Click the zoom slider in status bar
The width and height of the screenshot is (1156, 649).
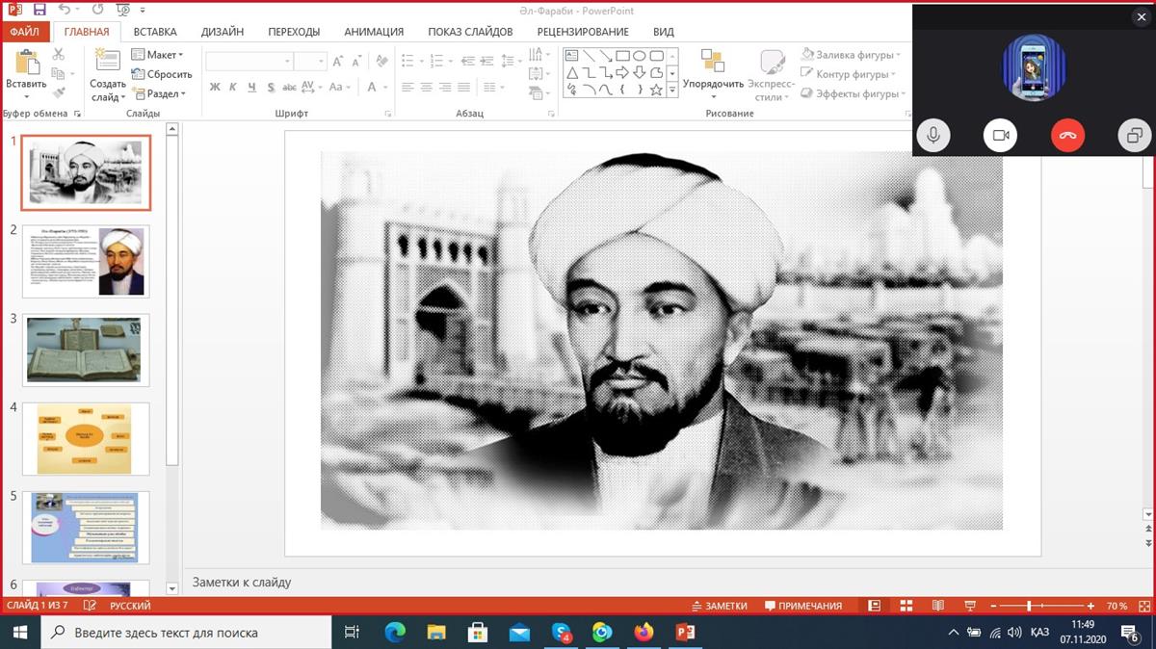(1029, 606)
